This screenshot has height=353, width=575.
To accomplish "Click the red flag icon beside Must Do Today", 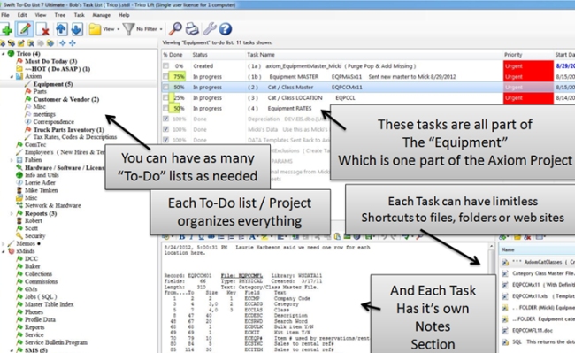I will (x=19, y=61).
